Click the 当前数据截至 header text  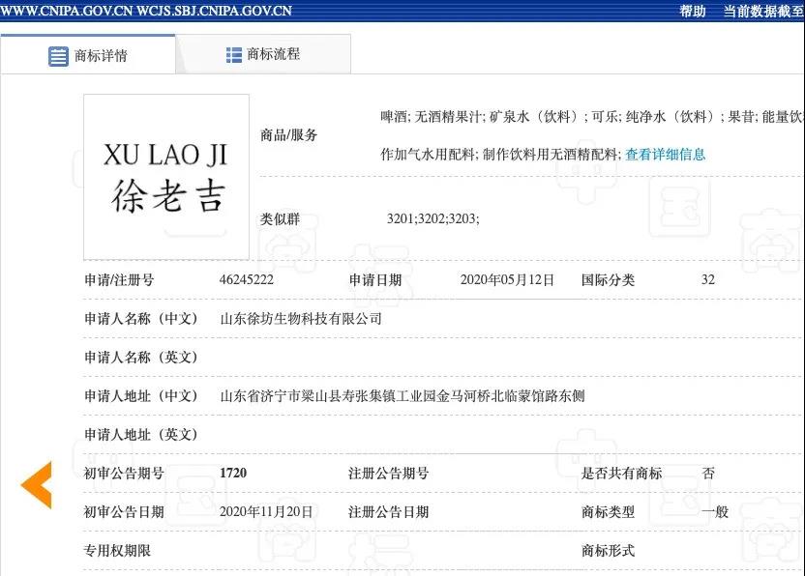click(763, 11)
